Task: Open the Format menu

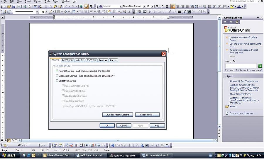Action: [x=38, y=1]
